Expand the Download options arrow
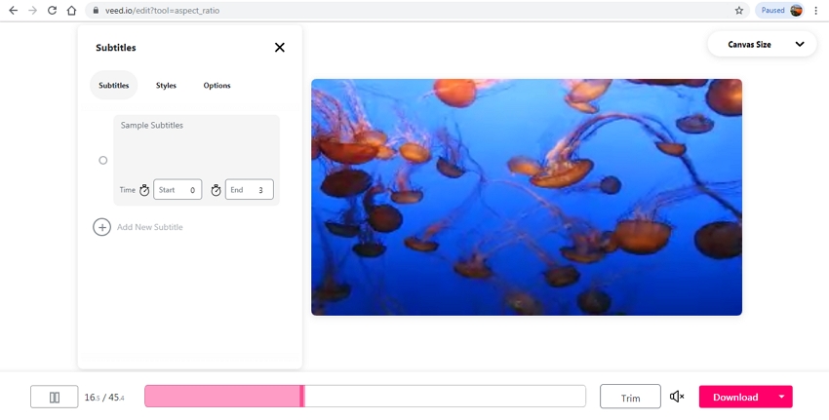829x420 pixels. pos(781,397)
